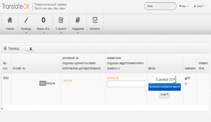Click the Перевод panel title
The width and height of the screenshot is (211, 122).
click(x=14, y=48)
